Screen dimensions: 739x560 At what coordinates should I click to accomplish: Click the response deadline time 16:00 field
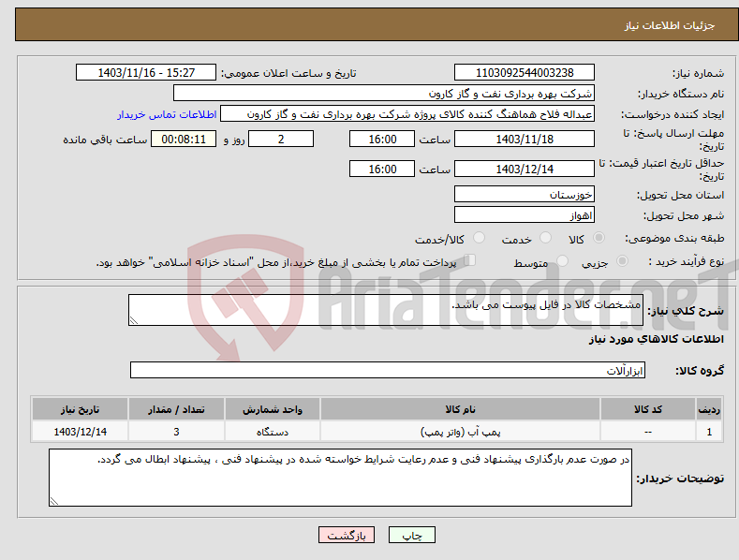[x=382, y=139]
